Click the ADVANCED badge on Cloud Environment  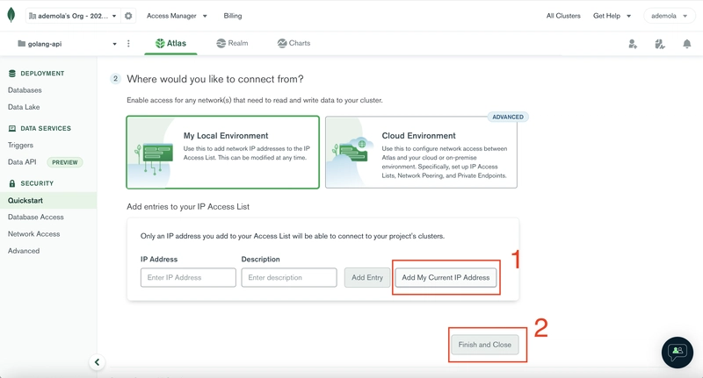(x=508, y=118)
